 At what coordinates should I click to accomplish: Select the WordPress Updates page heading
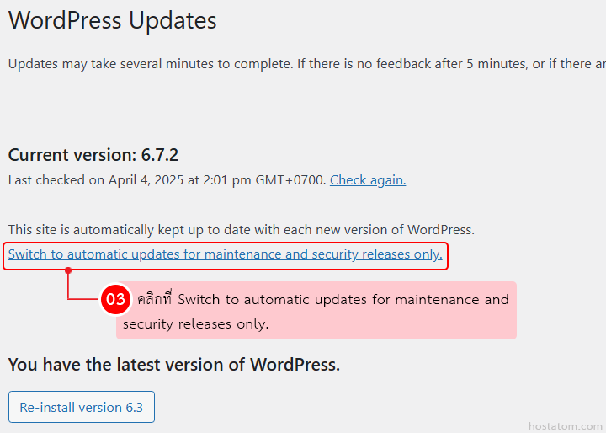click(x=112, y=21)
